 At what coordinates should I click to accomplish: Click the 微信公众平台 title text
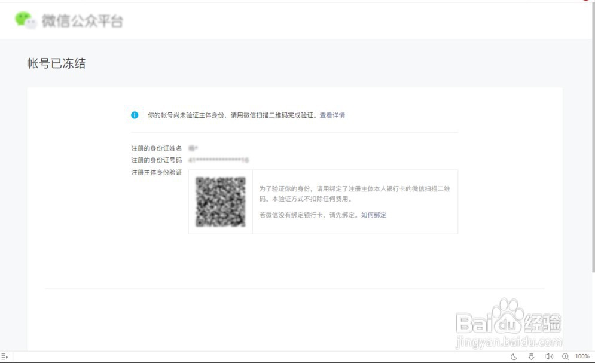point(83,21)
